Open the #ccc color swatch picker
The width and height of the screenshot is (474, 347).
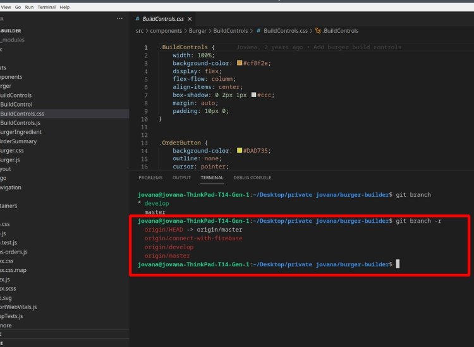coord(253,95)
